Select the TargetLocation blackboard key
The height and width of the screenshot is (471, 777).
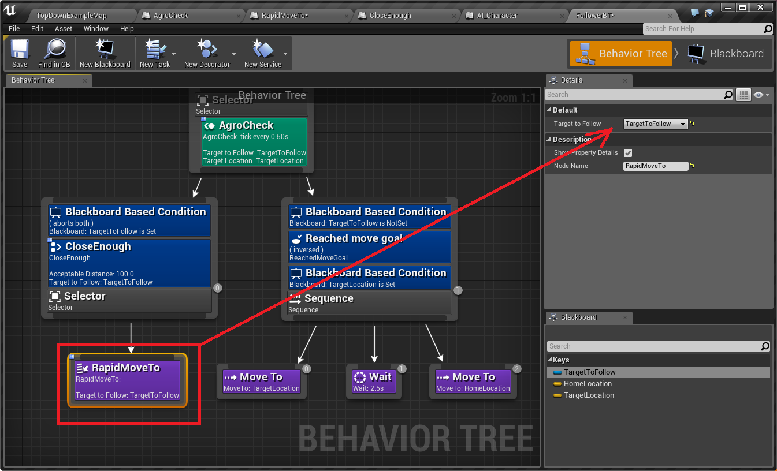pos(658,395)
